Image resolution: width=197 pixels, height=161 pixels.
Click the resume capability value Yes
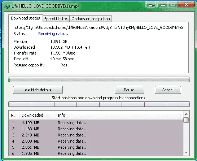64,65
